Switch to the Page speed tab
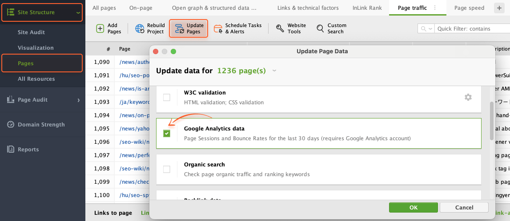The height and width of the screenshot is (221, 510). click(x=469, y=8)
